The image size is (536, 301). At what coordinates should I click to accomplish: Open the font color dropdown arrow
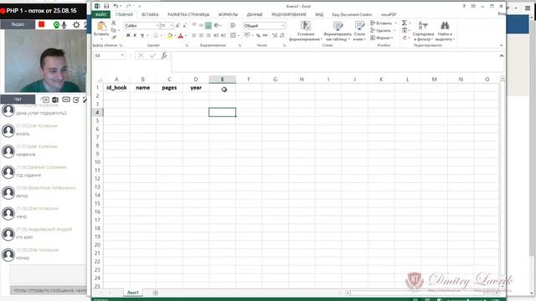point(186,36)
